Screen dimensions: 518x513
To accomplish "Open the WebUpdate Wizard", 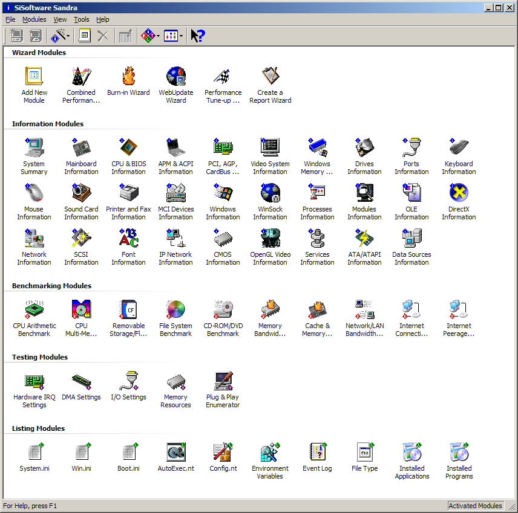I will tap(175, 85).
